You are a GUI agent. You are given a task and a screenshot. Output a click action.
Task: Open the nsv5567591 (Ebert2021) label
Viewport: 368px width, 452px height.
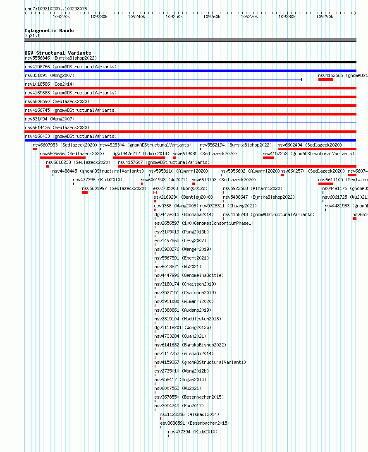tap(182, 258)
